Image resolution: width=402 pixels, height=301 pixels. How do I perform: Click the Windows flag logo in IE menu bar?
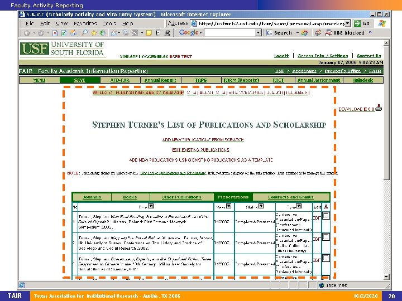(382, 23)
